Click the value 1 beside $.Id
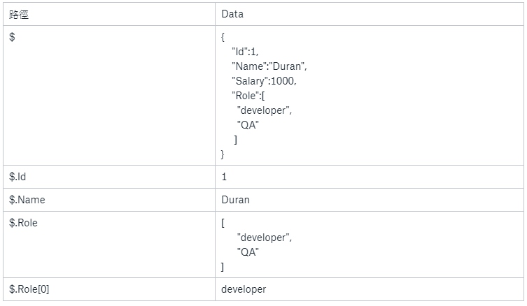Screen dimensions: 527x306 coord(224,177)
